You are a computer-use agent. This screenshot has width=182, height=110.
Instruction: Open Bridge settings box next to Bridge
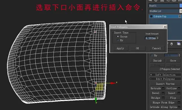163,98
